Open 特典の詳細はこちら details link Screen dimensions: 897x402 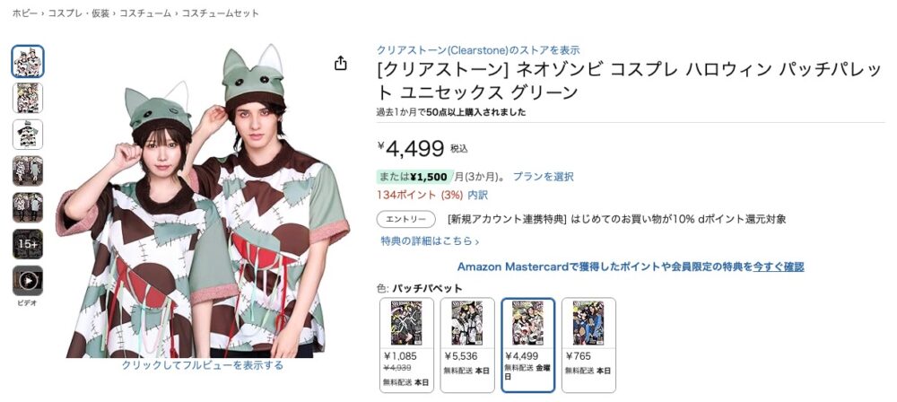[430, 241]
